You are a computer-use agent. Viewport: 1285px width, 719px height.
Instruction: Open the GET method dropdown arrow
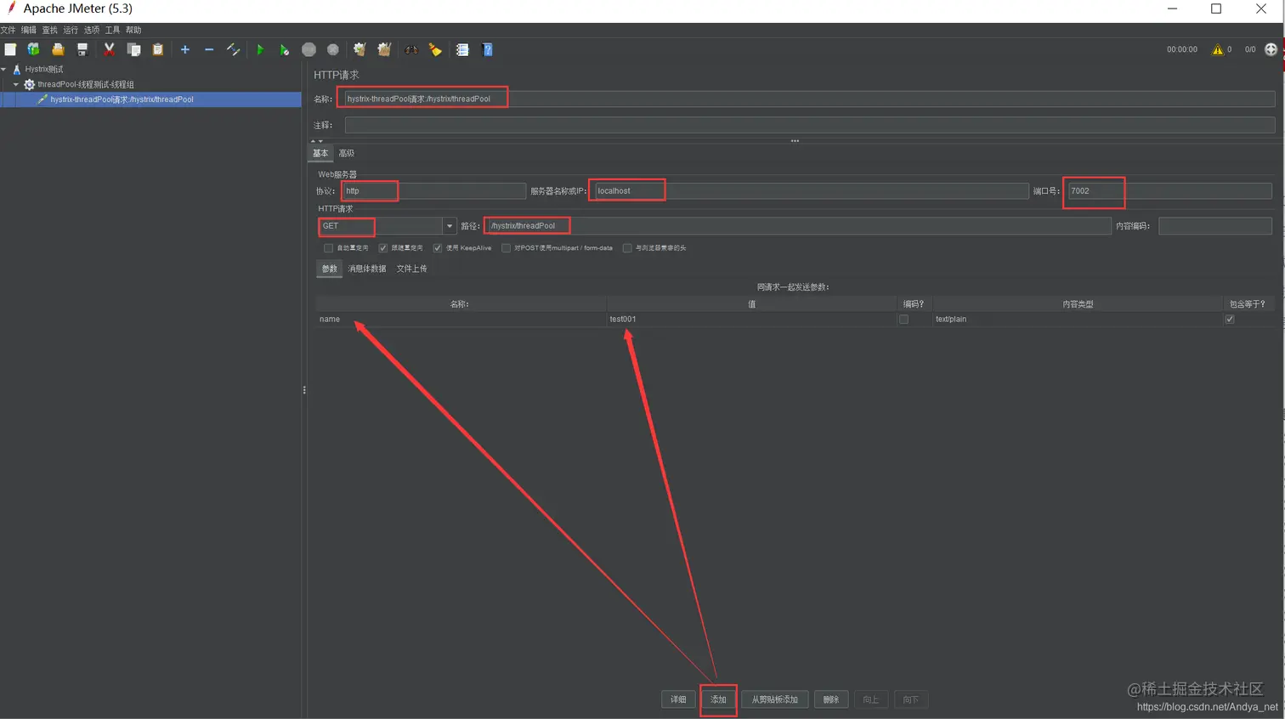[x=450, y=226]
